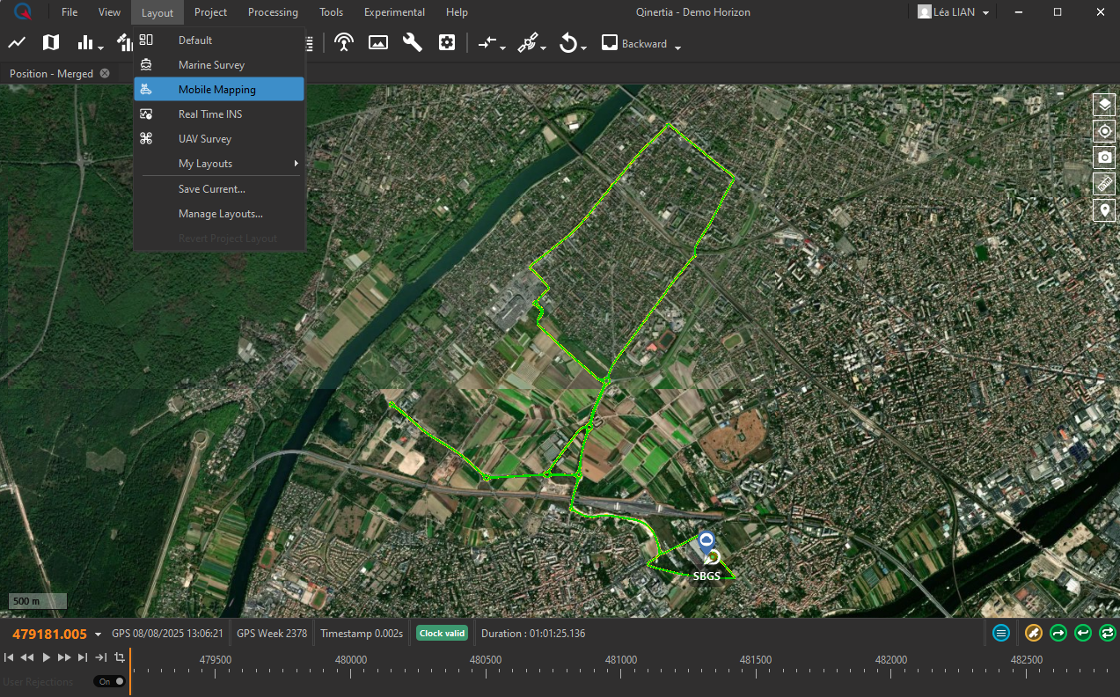Toggle the blue list icon button

click(1001, 633)
